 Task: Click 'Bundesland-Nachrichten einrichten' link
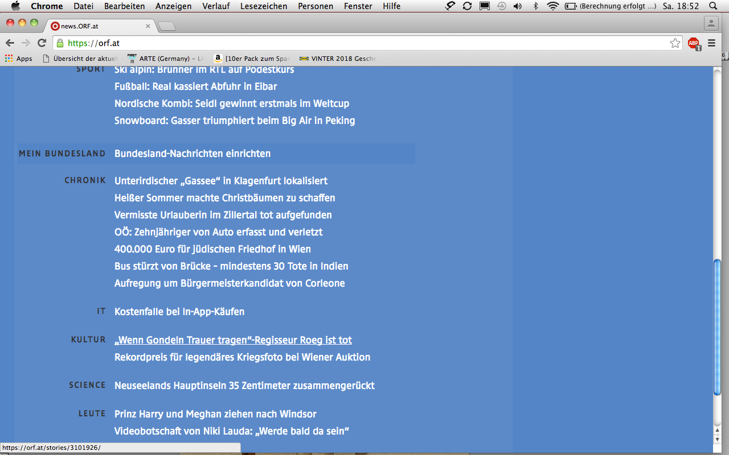tap(193, 154)
